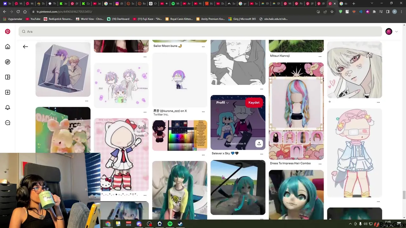
Task: Open Mitsuri Kanroji pin title
Action: tap(280, 56)
